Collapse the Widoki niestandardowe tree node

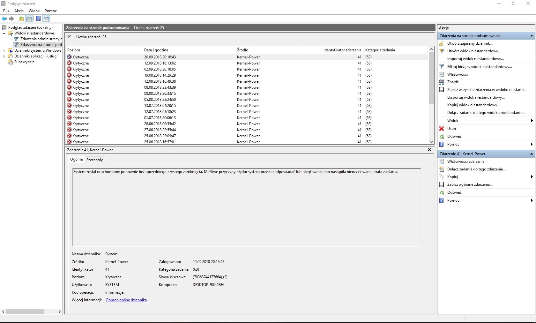coord(4,33)
